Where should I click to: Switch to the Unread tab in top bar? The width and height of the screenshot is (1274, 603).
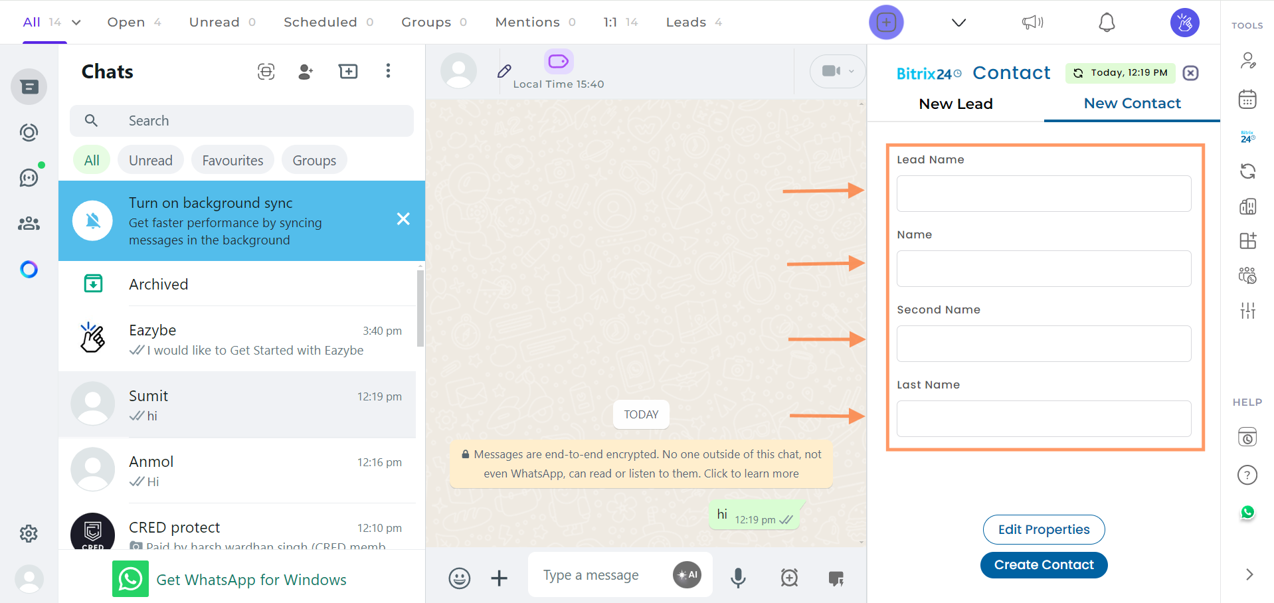tap(223, 23)
